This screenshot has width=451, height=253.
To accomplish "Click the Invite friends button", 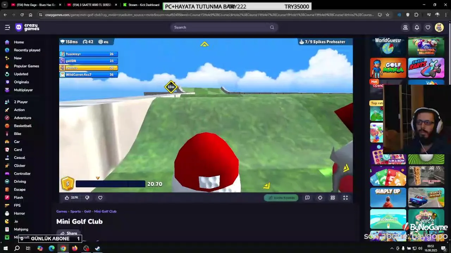I will pyautogui.click(x=281, y=198).
